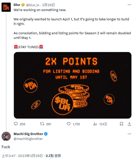
Task: Open view analytics for Blur's tweet
Action: click(x=95, y=124)
